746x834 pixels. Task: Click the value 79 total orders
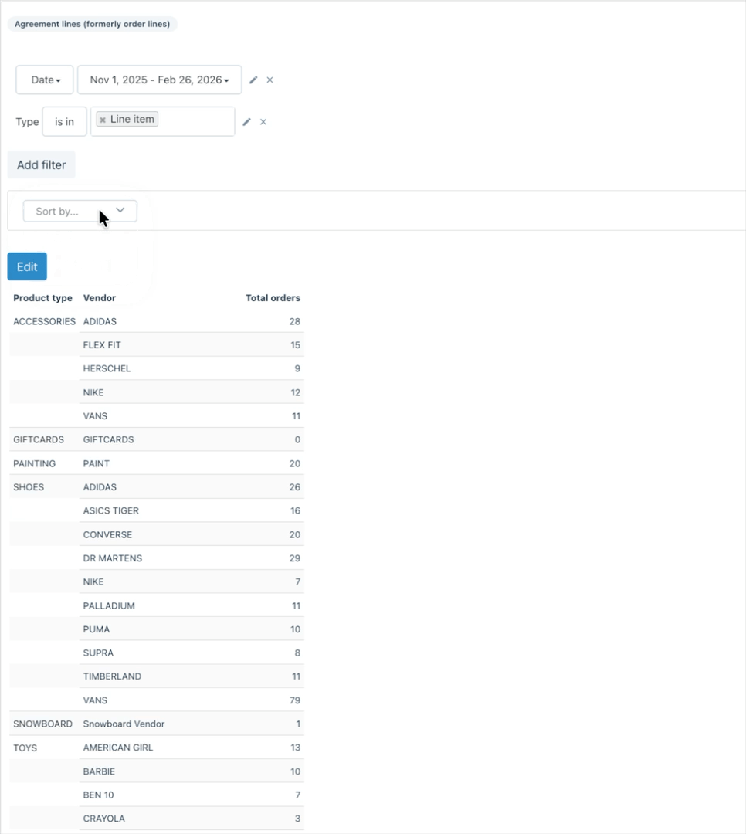tap(295, 700)
